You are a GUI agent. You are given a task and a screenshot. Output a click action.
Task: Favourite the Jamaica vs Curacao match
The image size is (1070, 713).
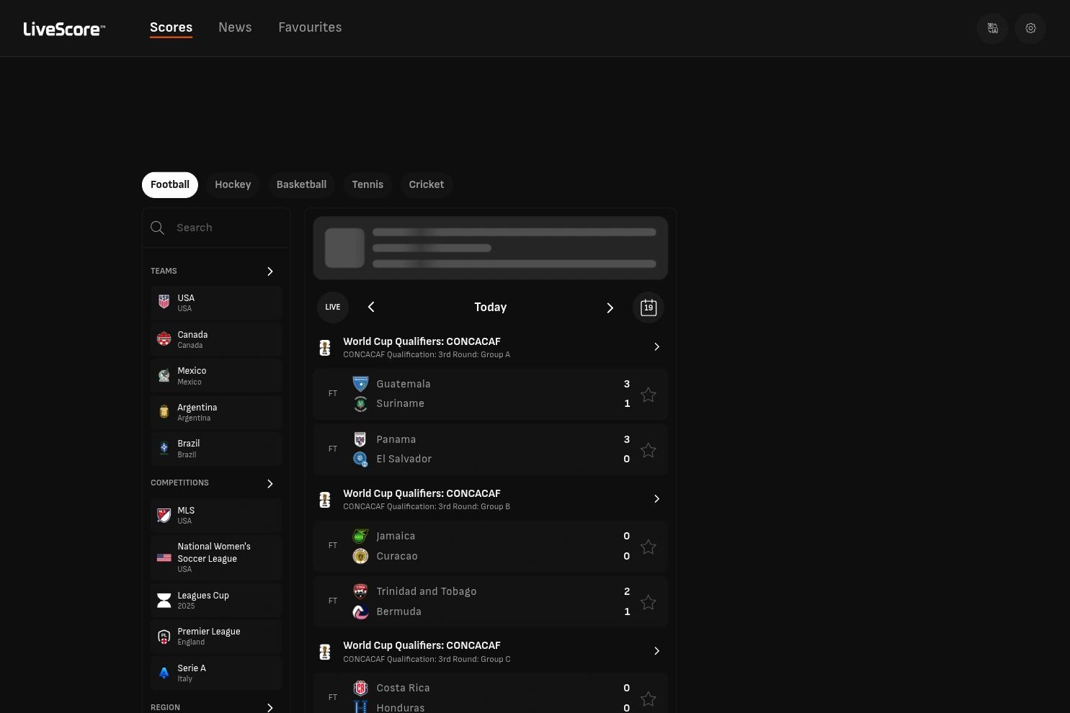[648, 547]
